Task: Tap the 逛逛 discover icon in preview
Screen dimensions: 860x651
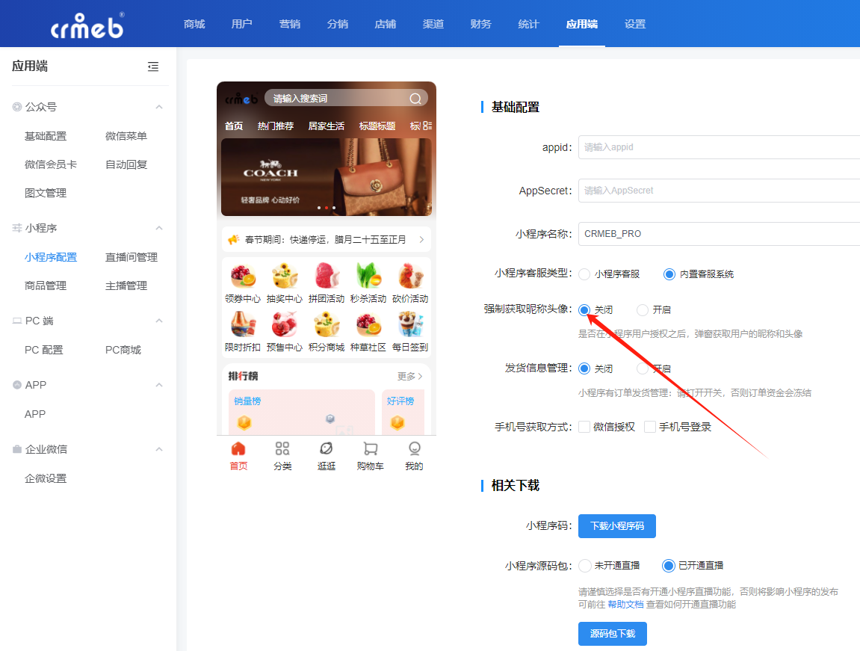Action: pos(326,448)
